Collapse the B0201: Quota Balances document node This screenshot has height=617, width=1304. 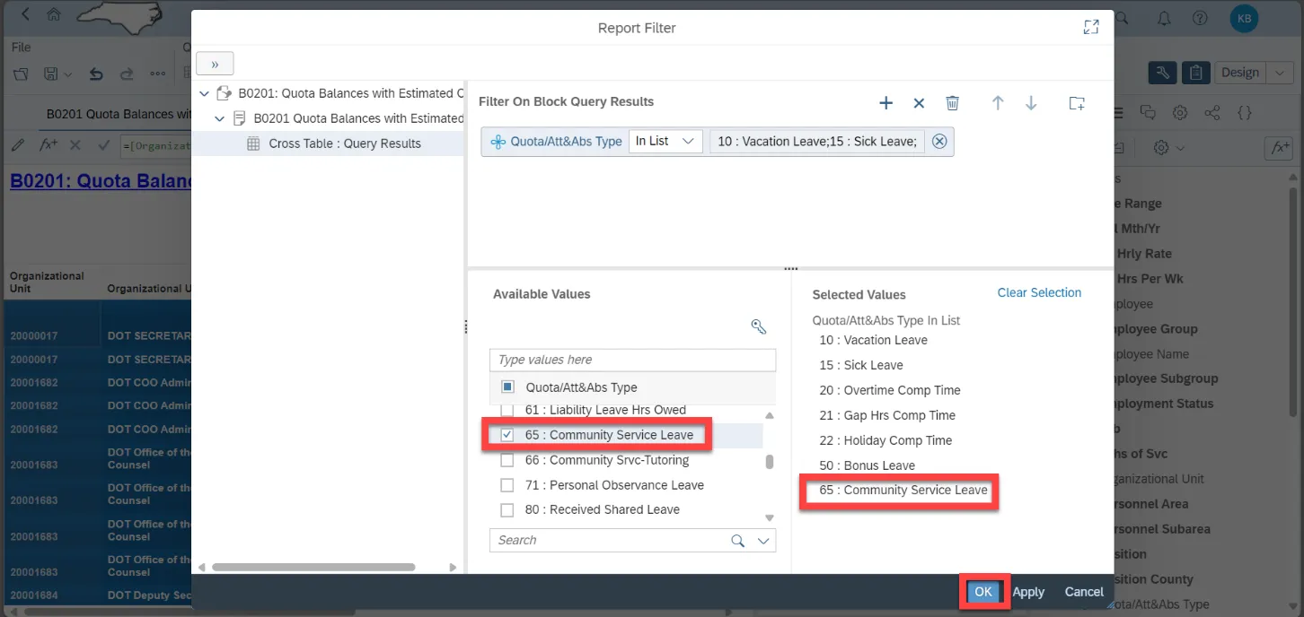[x=205, y=93]
